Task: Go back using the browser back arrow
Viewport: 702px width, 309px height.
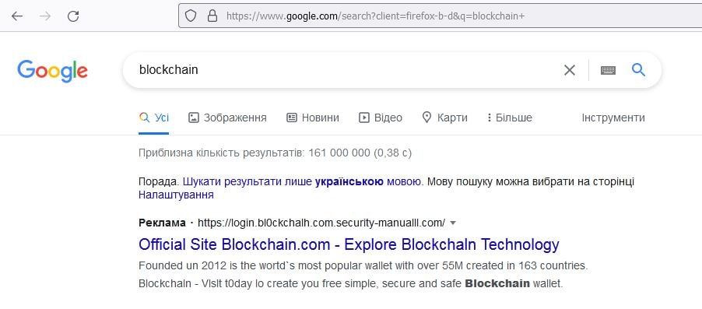Action: click(x=17, y=16)
